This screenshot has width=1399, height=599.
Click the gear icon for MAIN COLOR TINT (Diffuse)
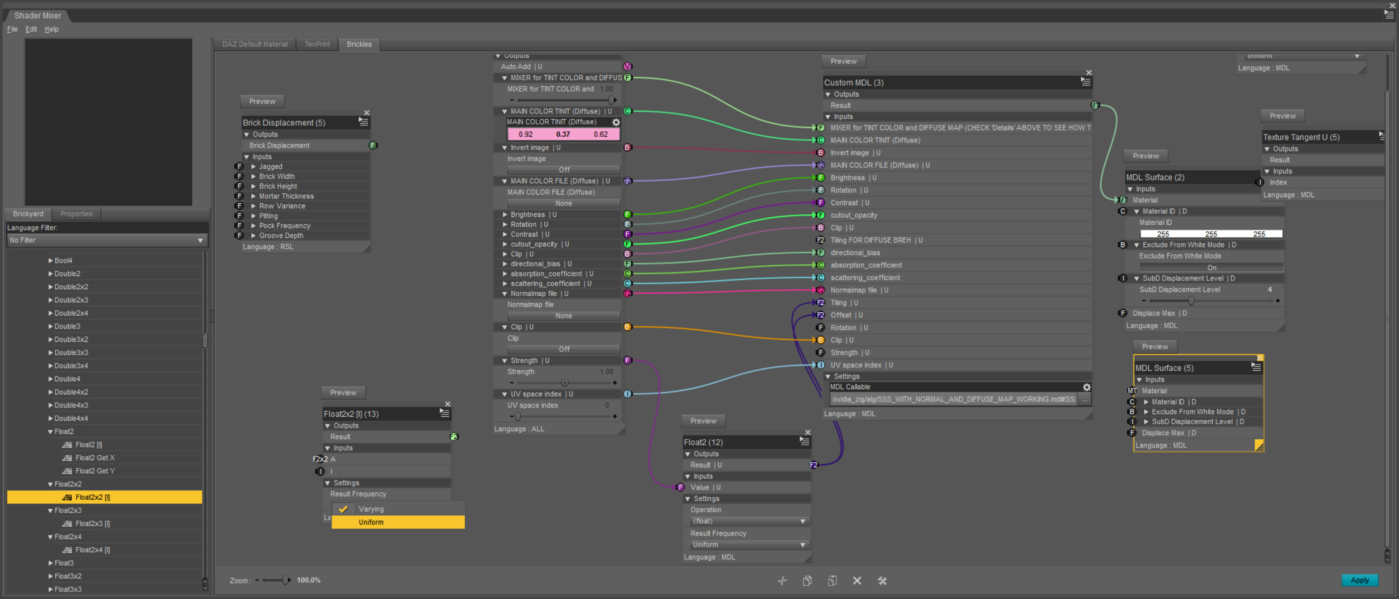coord(616,122)
